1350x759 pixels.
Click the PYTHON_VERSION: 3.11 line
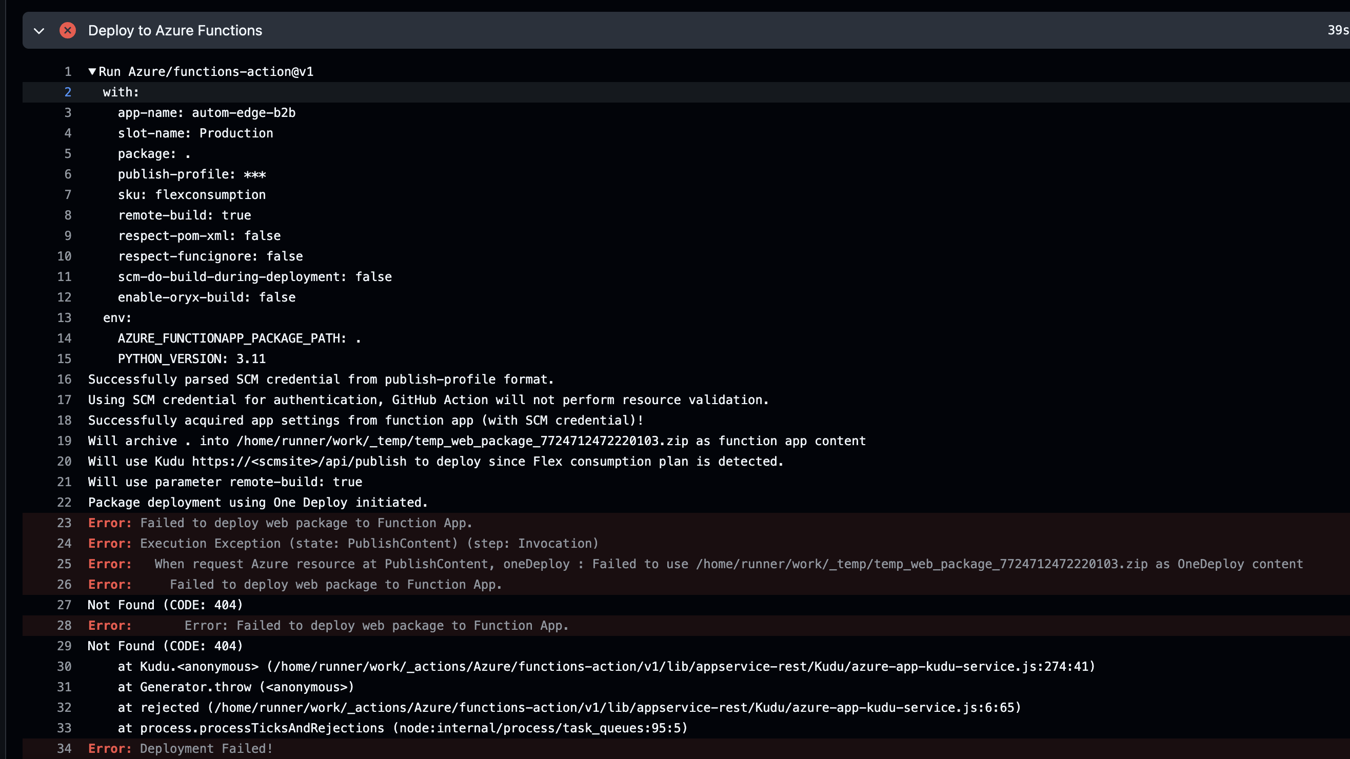coord(191,359)
